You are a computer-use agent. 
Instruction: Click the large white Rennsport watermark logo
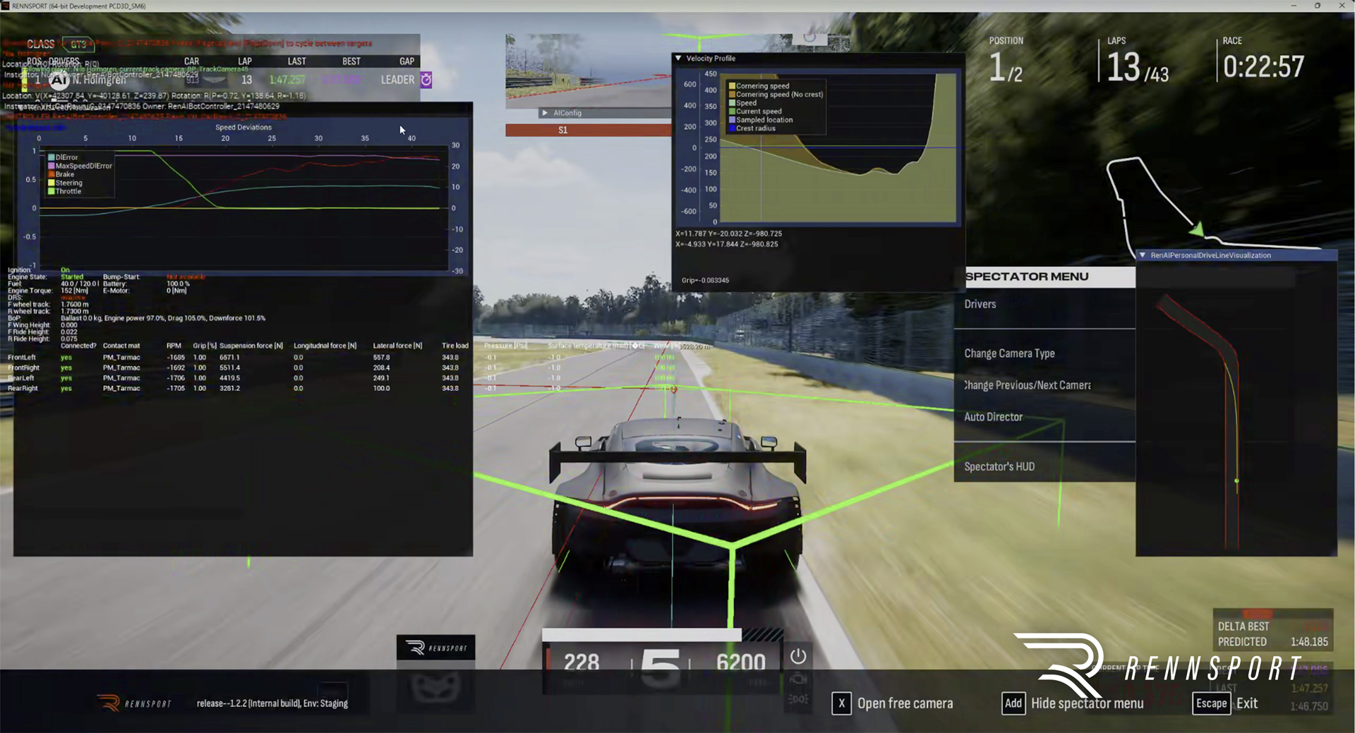[1157, 665]
